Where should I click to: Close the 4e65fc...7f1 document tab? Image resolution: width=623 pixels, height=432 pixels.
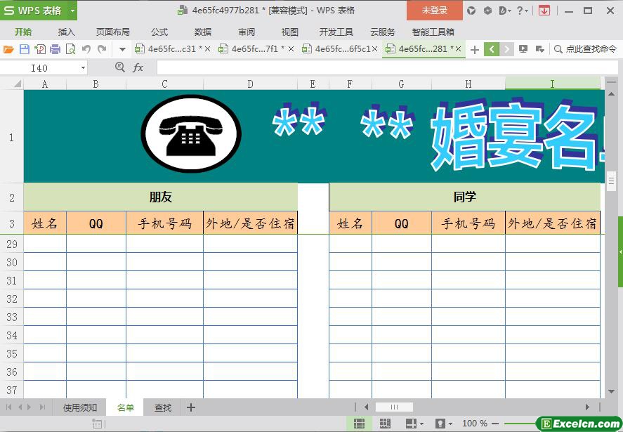[291, 49]
